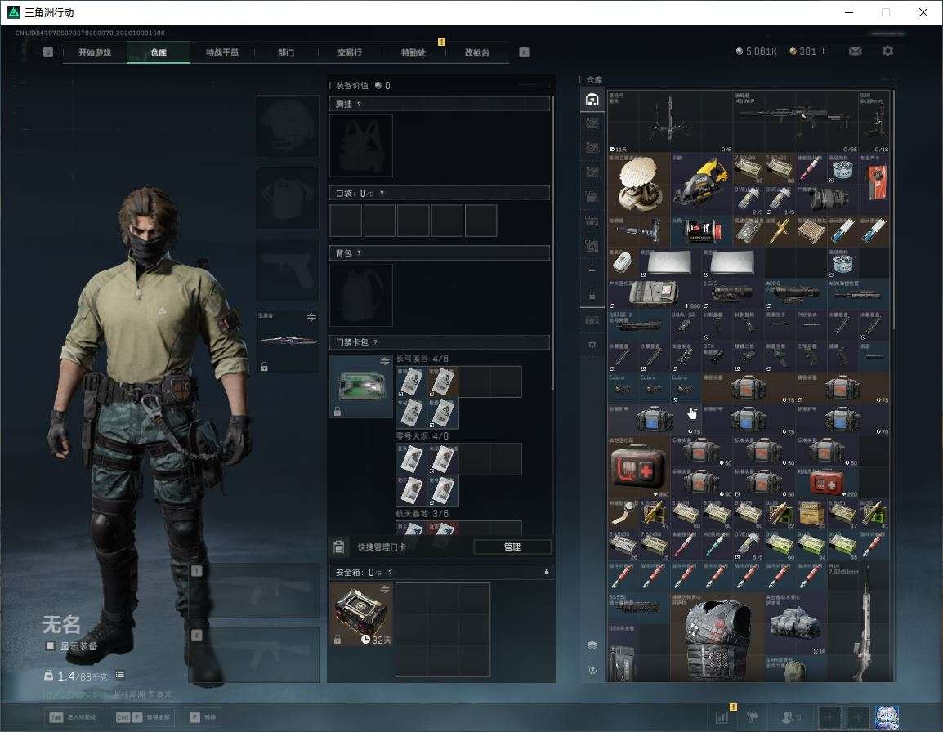Image resolution: width=943 pixels, height=732 pixels.
Task: Click the plus next to the 301 currency
Action: pyautogui.click(x=824, y=51)
